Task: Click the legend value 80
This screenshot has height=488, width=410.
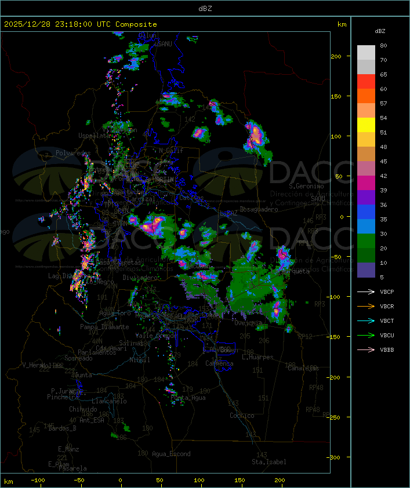Action: click(x=383, y=45)
